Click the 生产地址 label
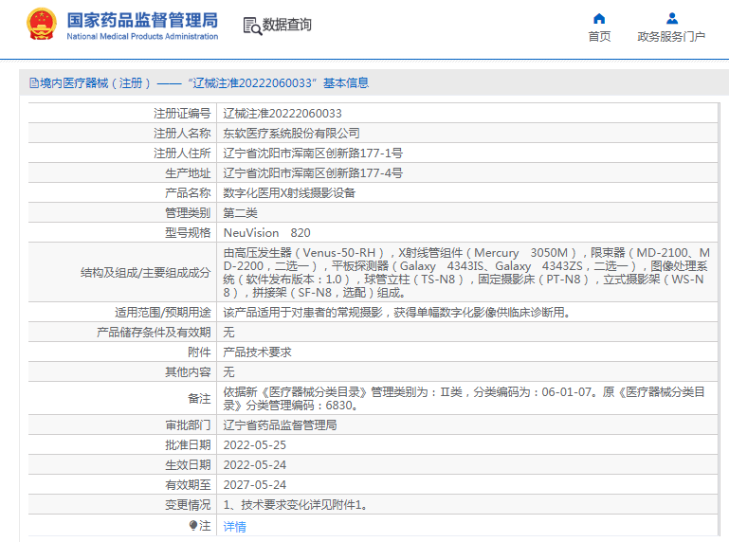Viewport: 729px width, 542px height. coord(188,173)
